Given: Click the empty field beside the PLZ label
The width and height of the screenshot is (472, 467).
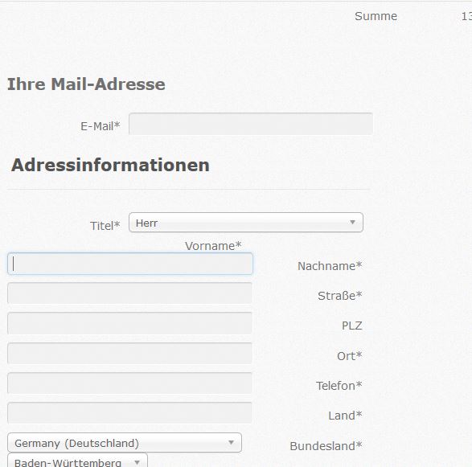Looking at the screenshot, I should click(129, 323).
